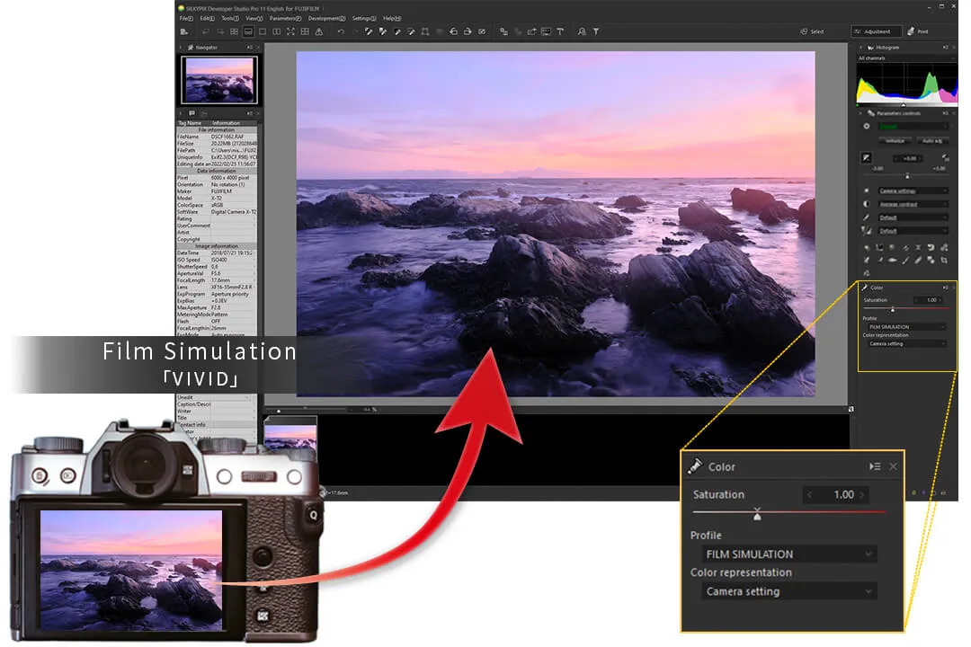Select side-by-side compare view icon

(x=277, y=31)
